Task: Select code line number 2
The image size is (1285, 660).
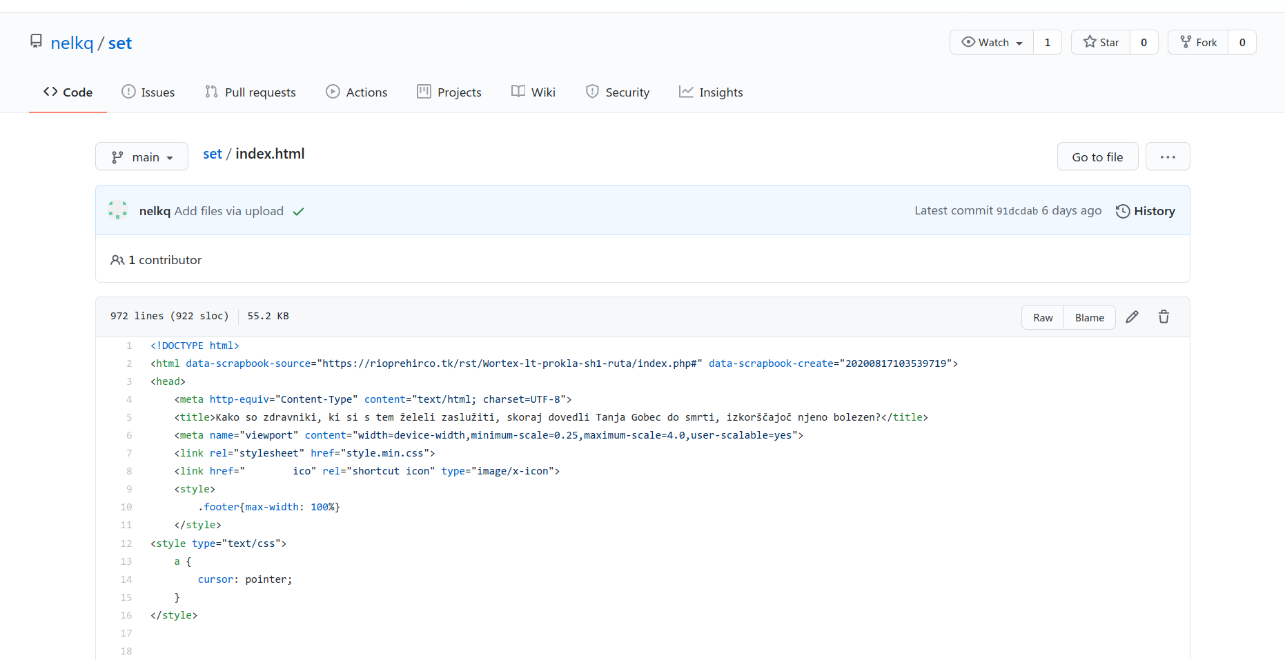Action: [128, 363]
